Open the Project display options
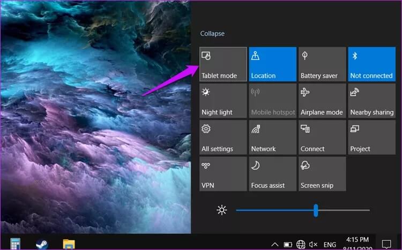The height and width of the screenshot is (250, 402). click(x=372, y=138)
